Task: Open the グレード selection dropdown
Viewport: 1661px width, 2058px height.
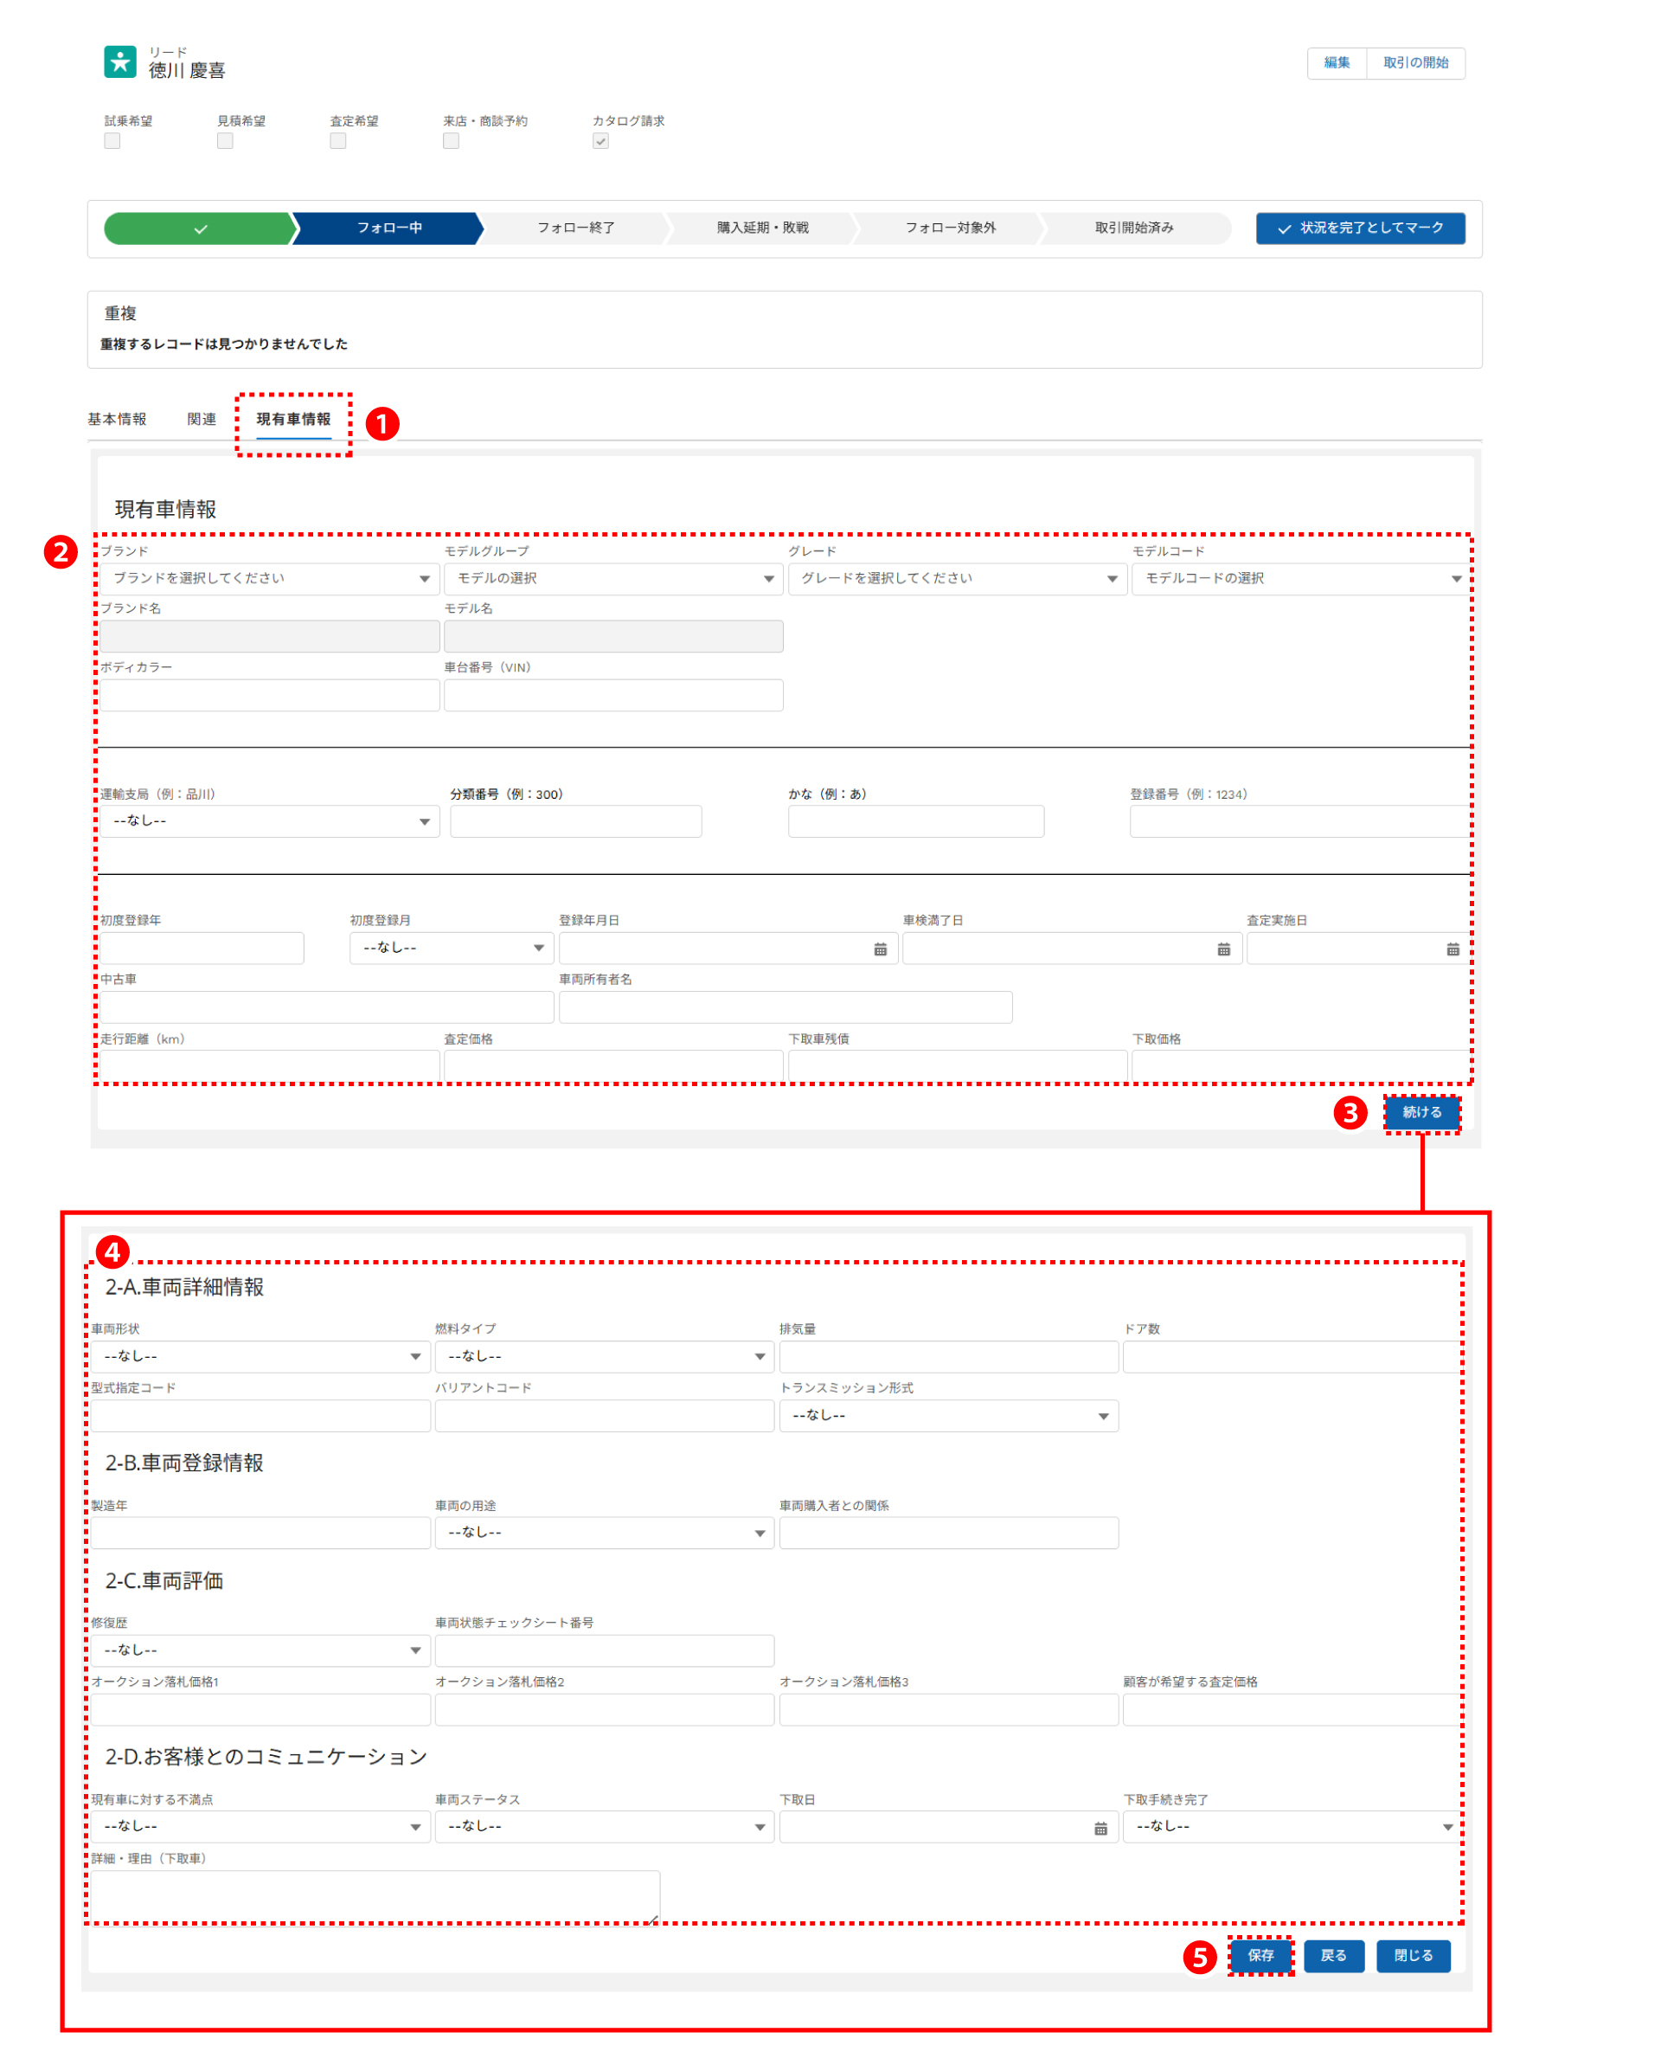Action: click(956, 578)
